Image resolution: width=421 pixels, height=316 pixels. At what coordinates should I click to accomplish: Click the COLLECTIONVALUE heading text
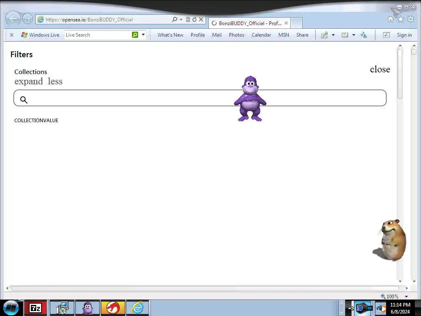coord(36,121)
